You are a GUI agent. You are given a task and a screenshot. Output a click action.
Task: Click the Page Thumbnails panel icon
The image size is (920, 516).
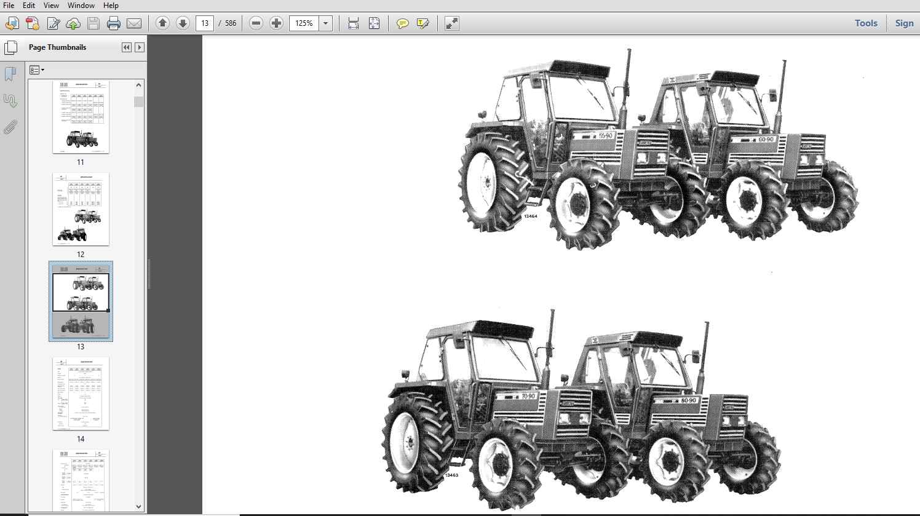[10, 48]
